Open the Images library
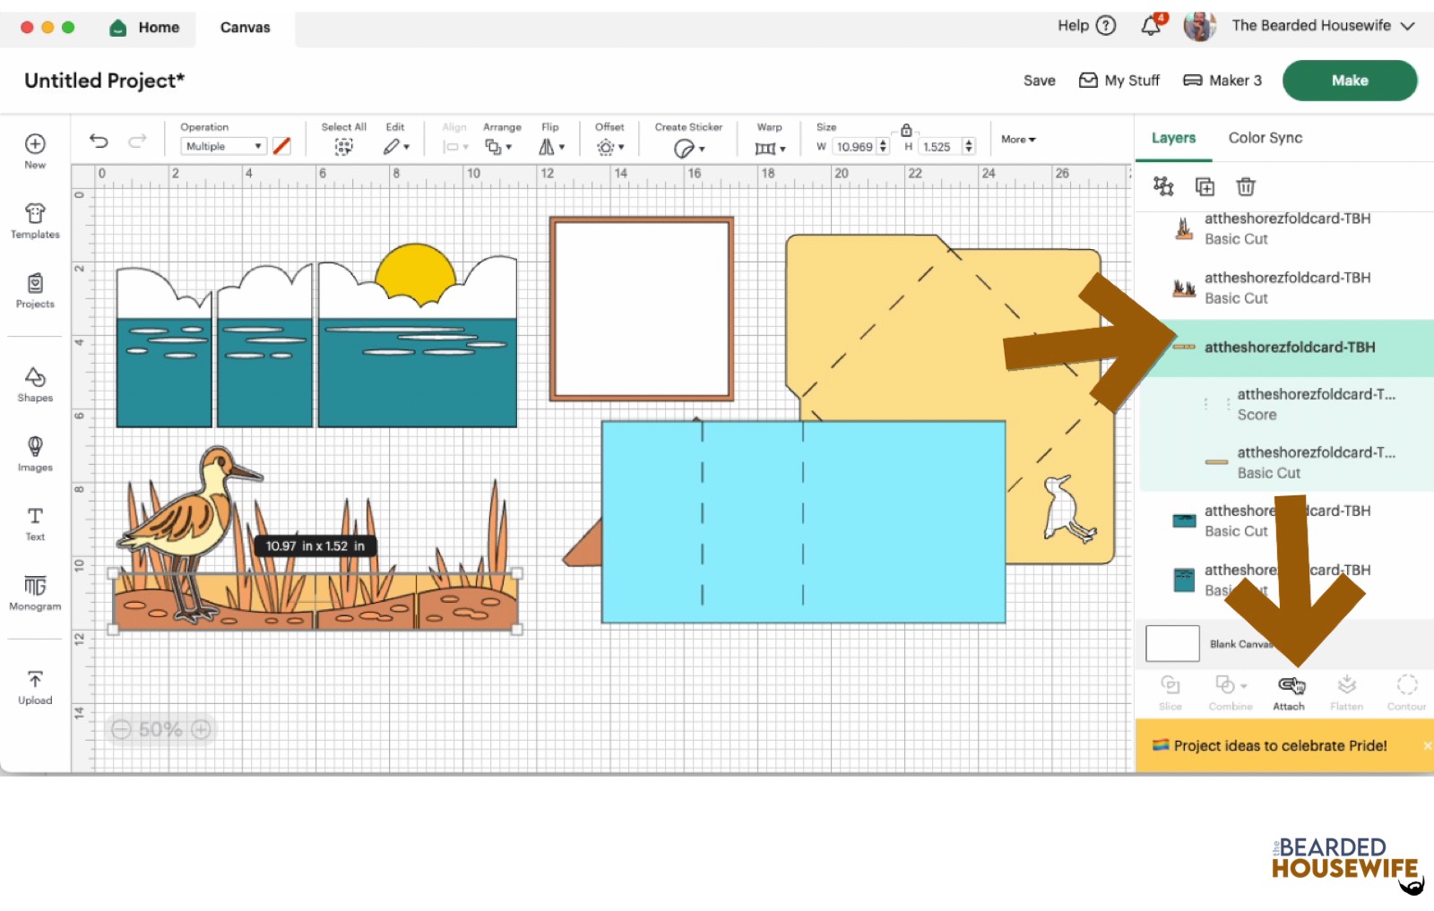 pyautogui.click(x=35, y=453)
